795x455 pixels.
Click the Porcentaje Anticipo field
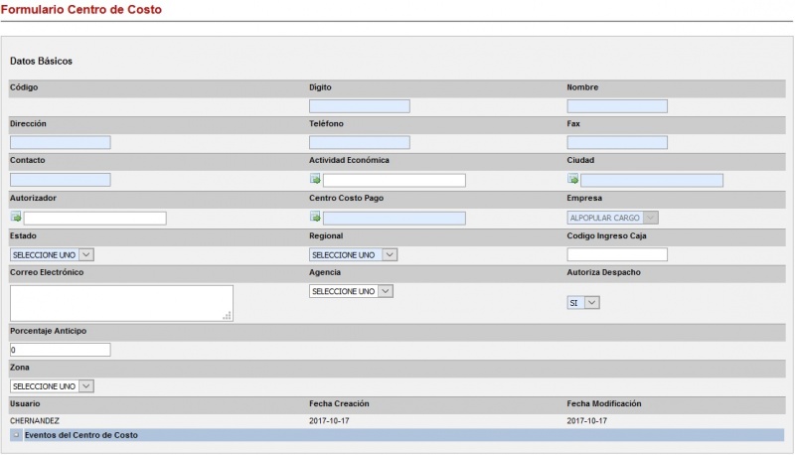[60, 350]
